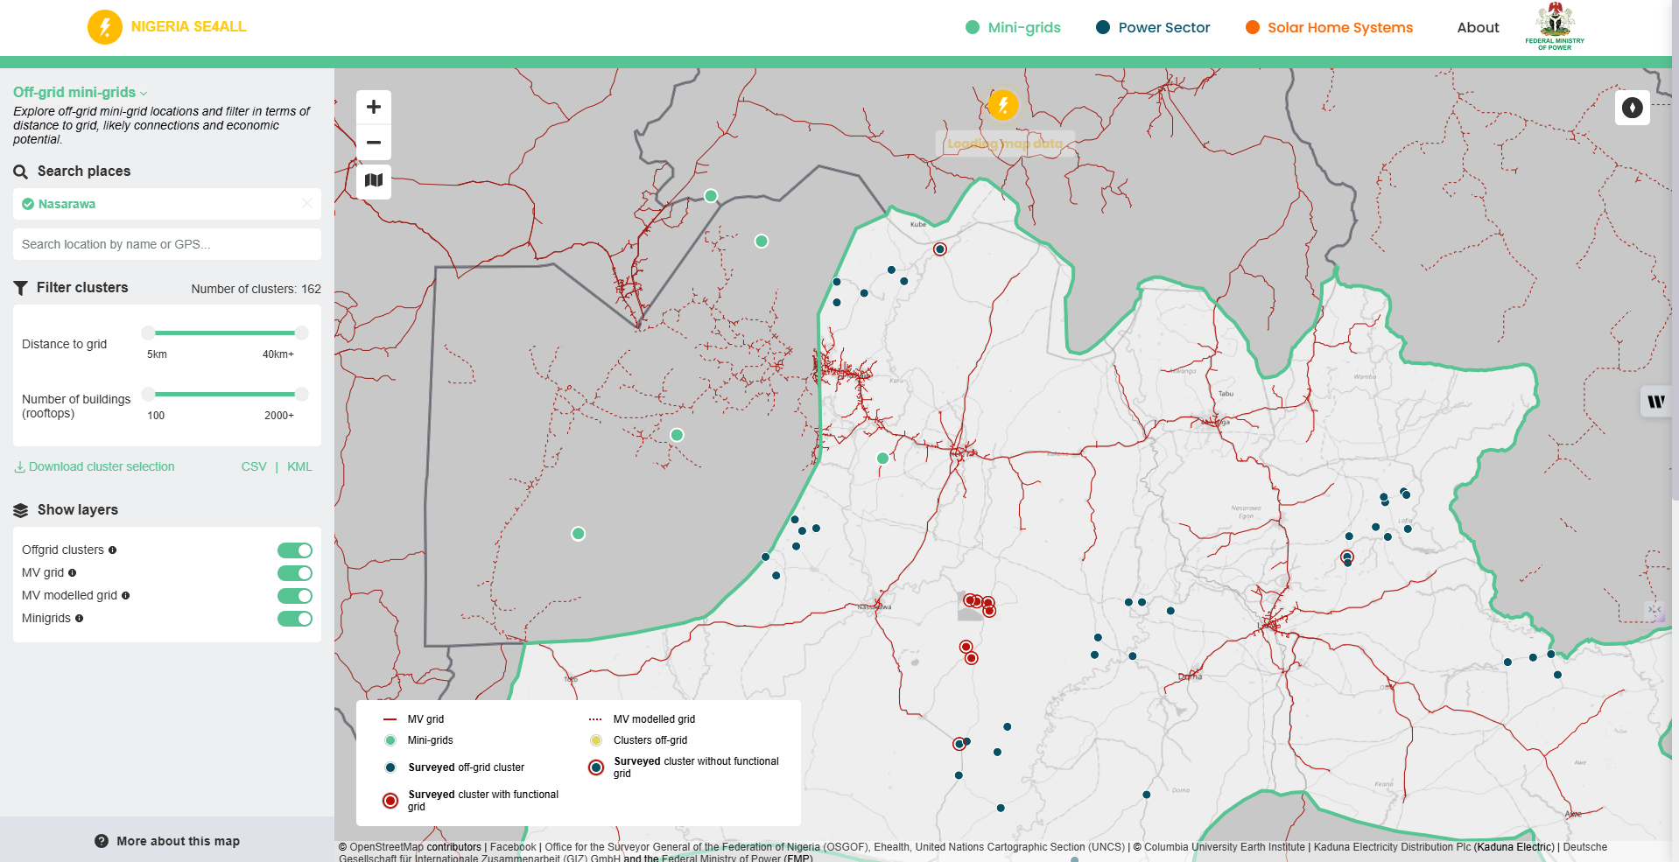1679x862 pixels.
Task: Zoom out of the map
Action: point(374,143)
